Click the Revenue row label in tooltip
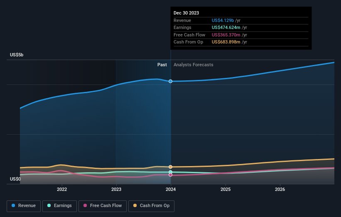This screenshot has height=217, width=341. (182, 20)
